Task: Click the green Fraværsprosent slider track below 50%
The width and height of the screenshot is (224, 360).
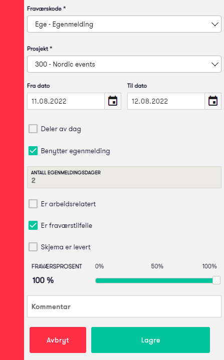Action: pyautogui.click(x=154, y=280)
